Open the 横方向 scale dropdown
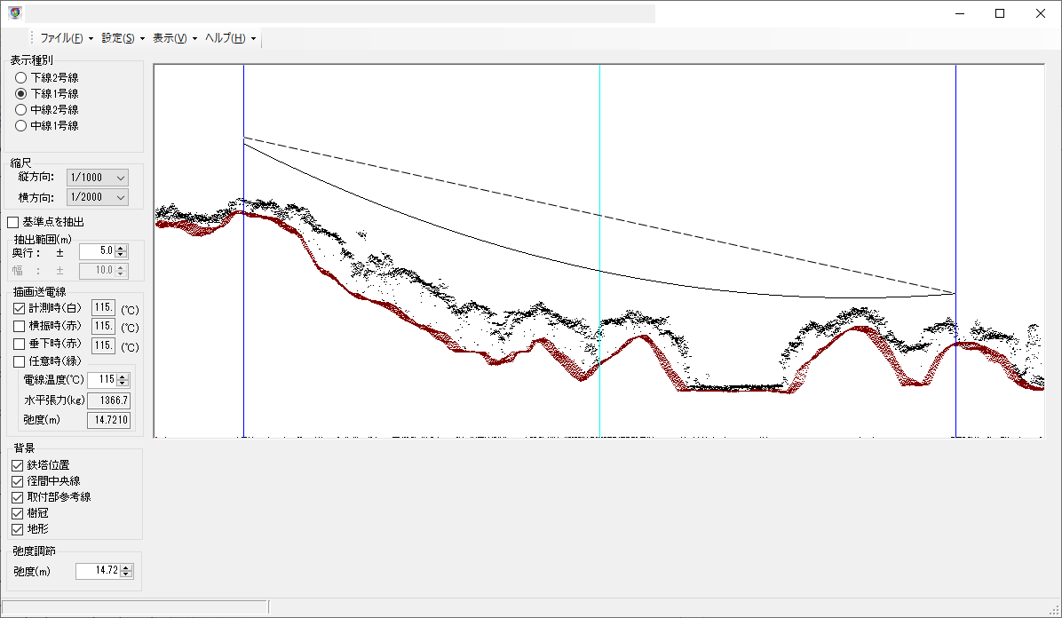This screenshot has height=618, width=1062. point(98,197)
